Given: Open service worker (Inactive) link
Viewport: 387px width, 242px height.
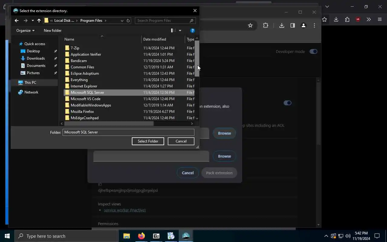Looking at the screenshot, I should pos(125,210).
